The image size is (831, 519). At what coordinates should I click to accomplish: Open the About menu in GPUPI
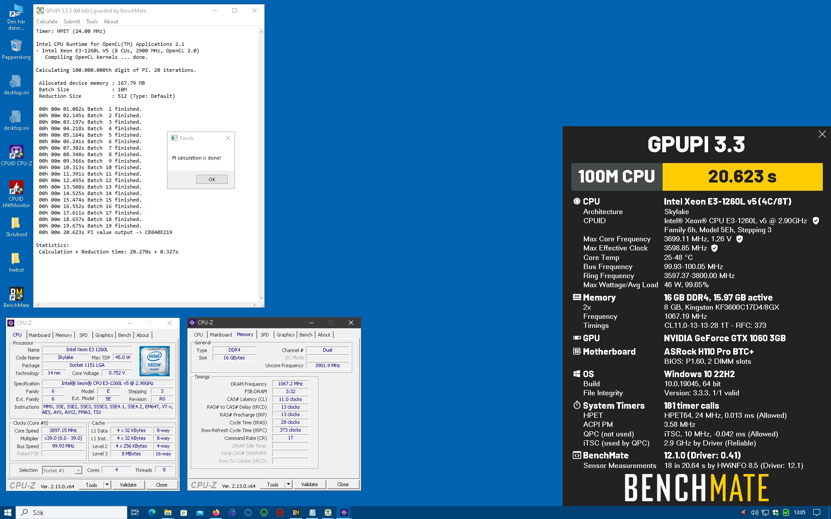tap(111, 22)
